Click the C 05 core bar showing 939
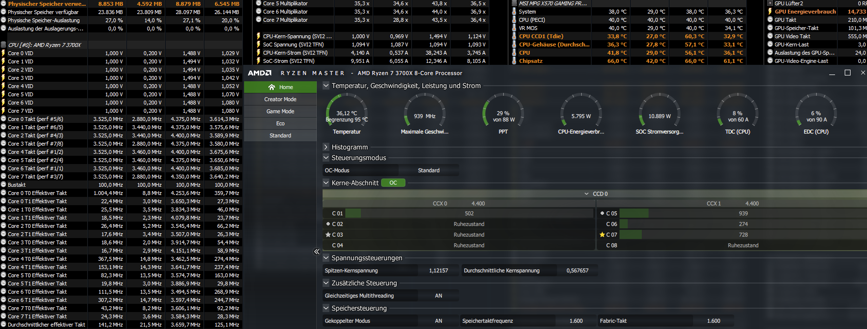This screenshot has height=329, width=867. click(x=743, y=213)
